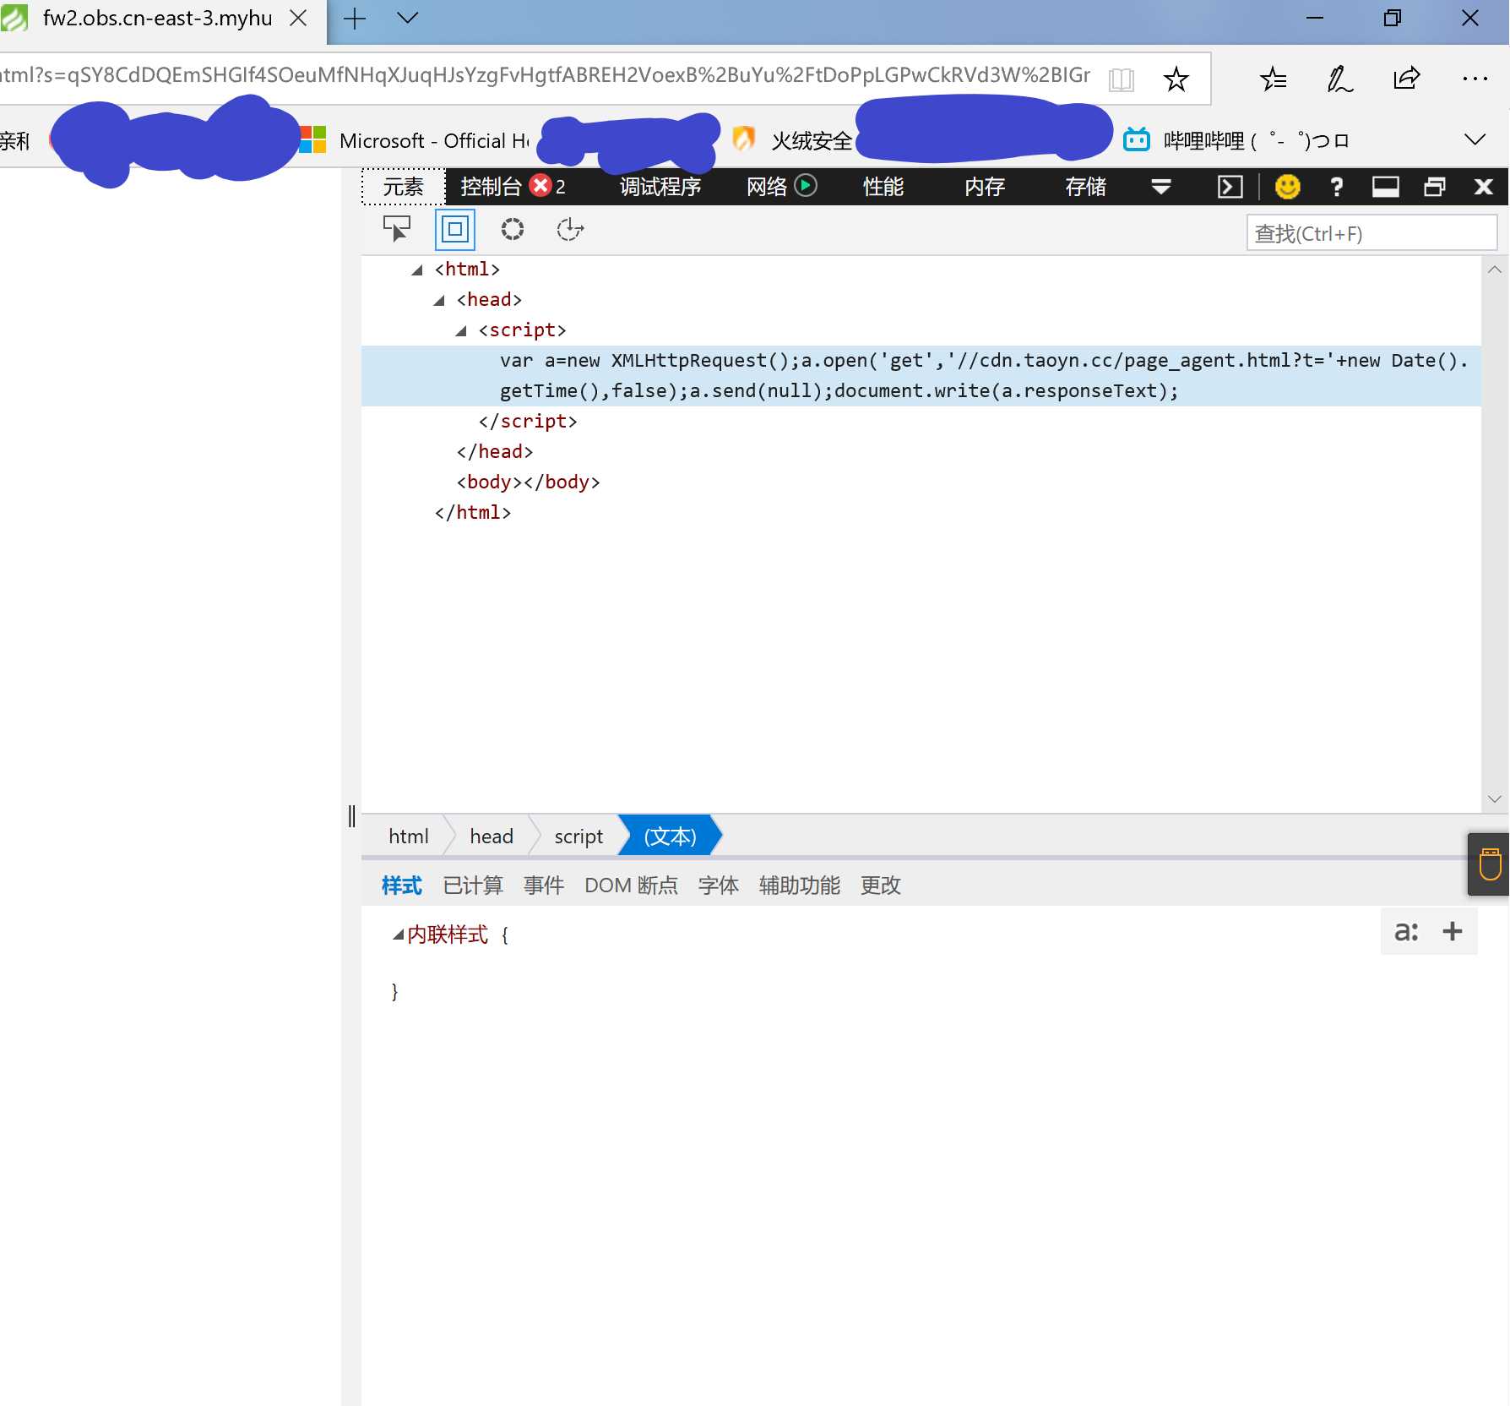Screen dimensions: 1510x1406
Task: Click the DevTools panel splitter handle
Action: click(351, 815)
